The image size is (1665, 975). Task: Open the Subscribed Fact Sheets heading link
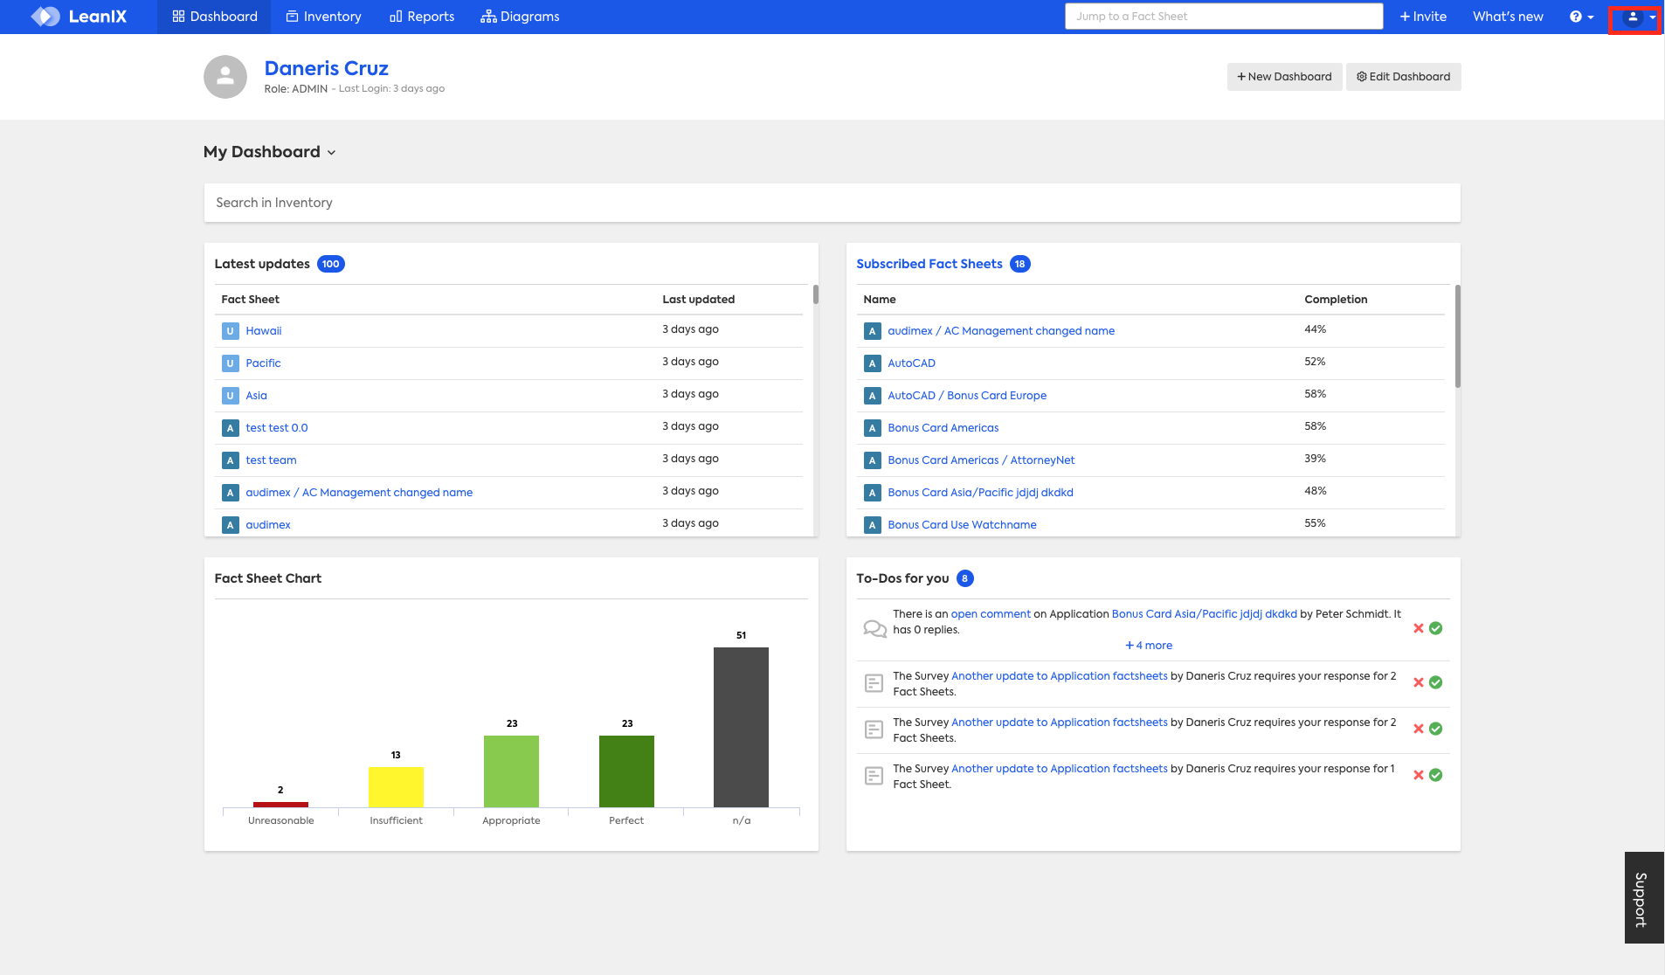(929, 264)
